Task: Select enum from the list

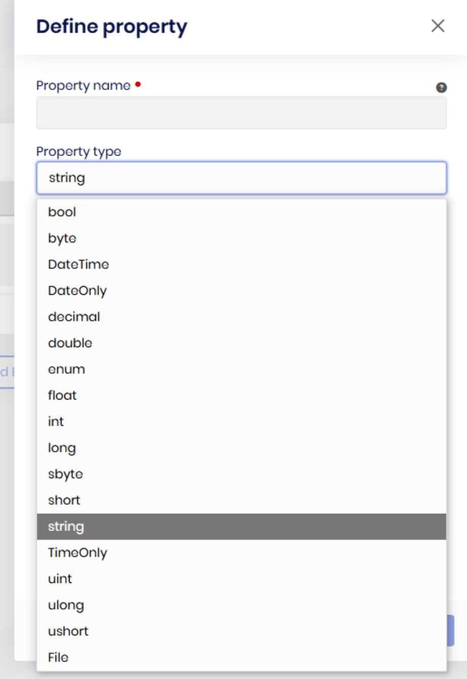Action: pos(66,369)
